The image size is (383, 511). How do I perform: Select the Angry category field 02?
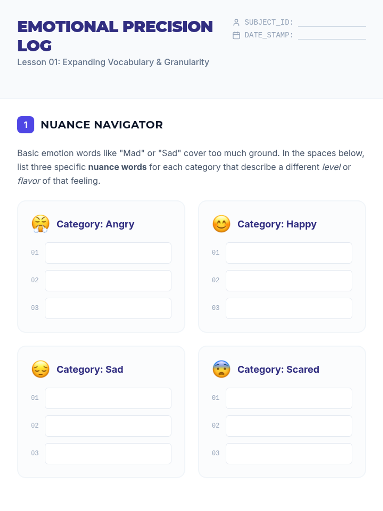[x=108, y=281]
